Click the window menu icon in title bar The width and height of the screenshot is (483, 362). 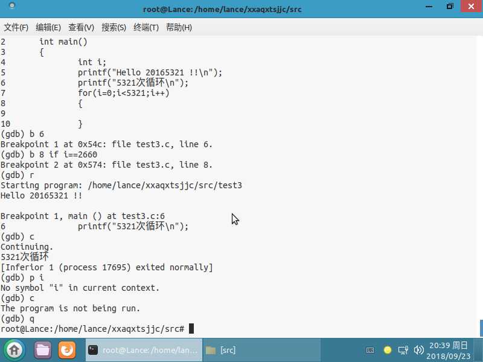pos(11,5)
